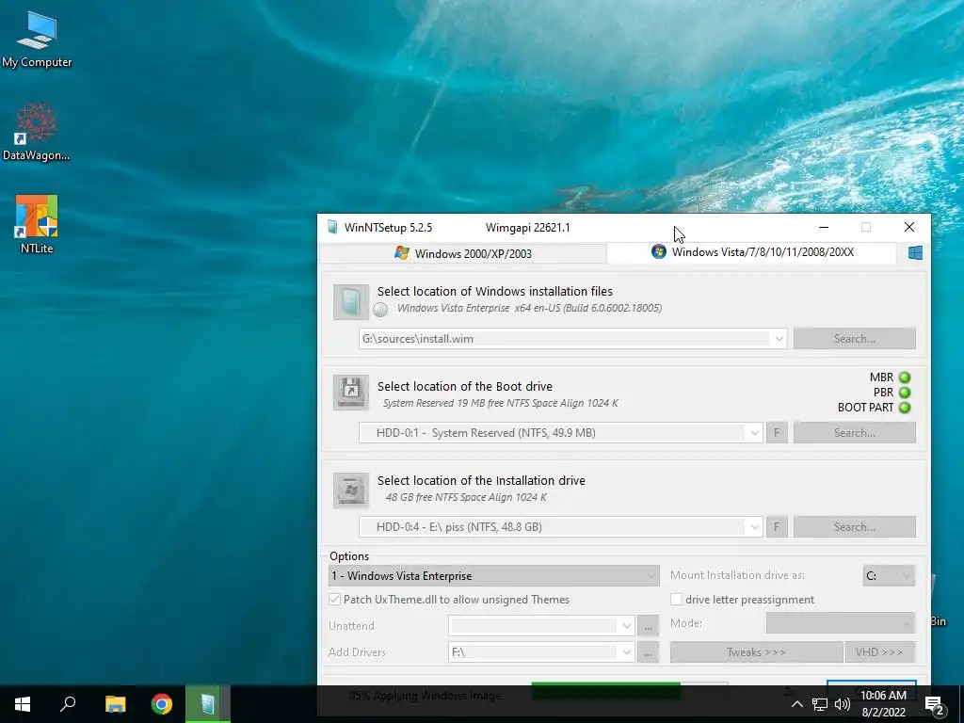The width and height of the screenshot is (964, 723).
Task: Click the PBR green status light
Action: [x=905, y=393]
